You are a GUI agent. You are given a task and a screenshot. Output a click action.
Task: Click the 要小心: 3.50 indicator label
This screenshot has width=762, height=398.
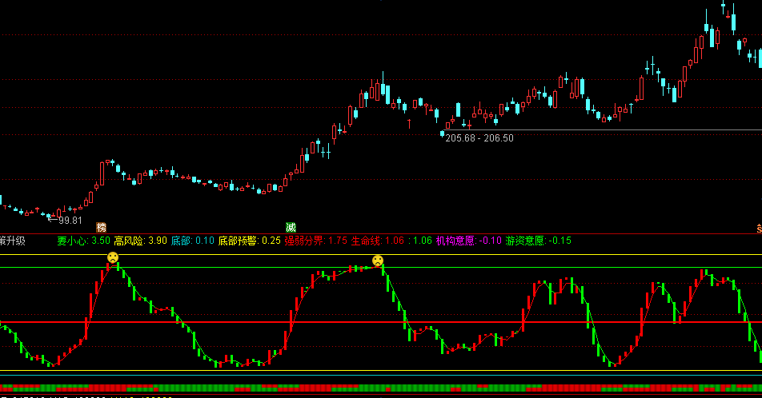click(83, 241)
